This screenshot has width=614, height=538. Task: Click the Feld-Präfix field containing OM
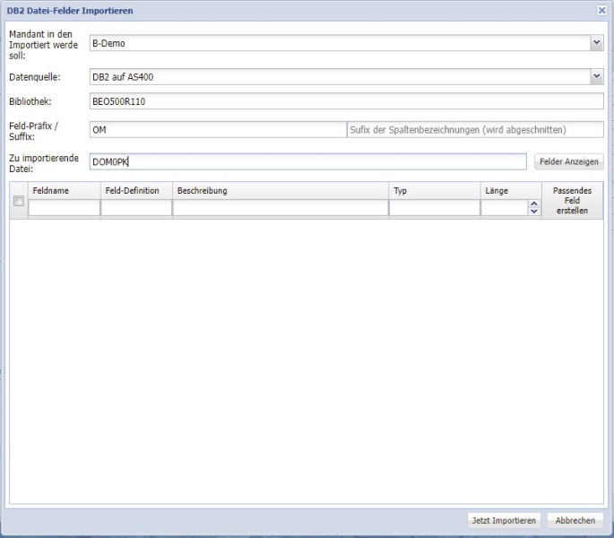click(x=216, y=130)
